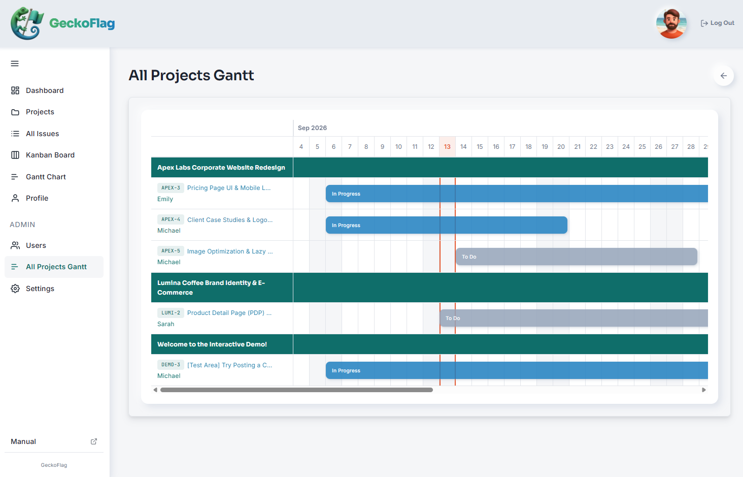Click the GeckoFlag gecko logo

coord(27,23)
